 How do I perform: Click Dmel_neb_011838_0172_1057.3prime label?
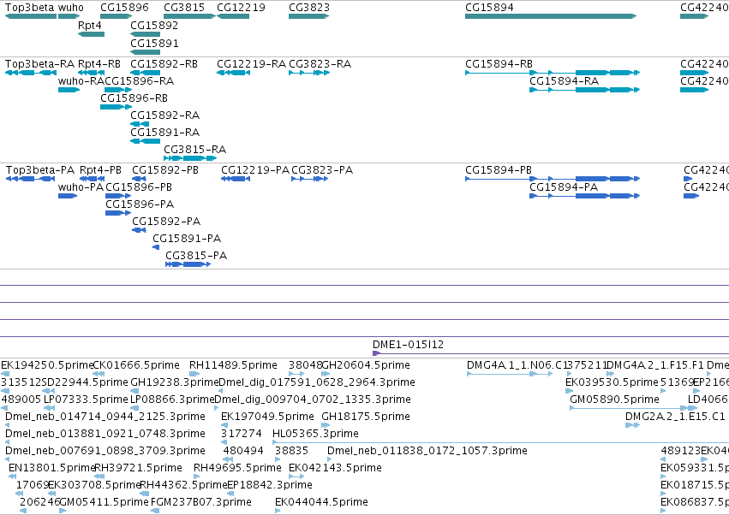(427, 451)
